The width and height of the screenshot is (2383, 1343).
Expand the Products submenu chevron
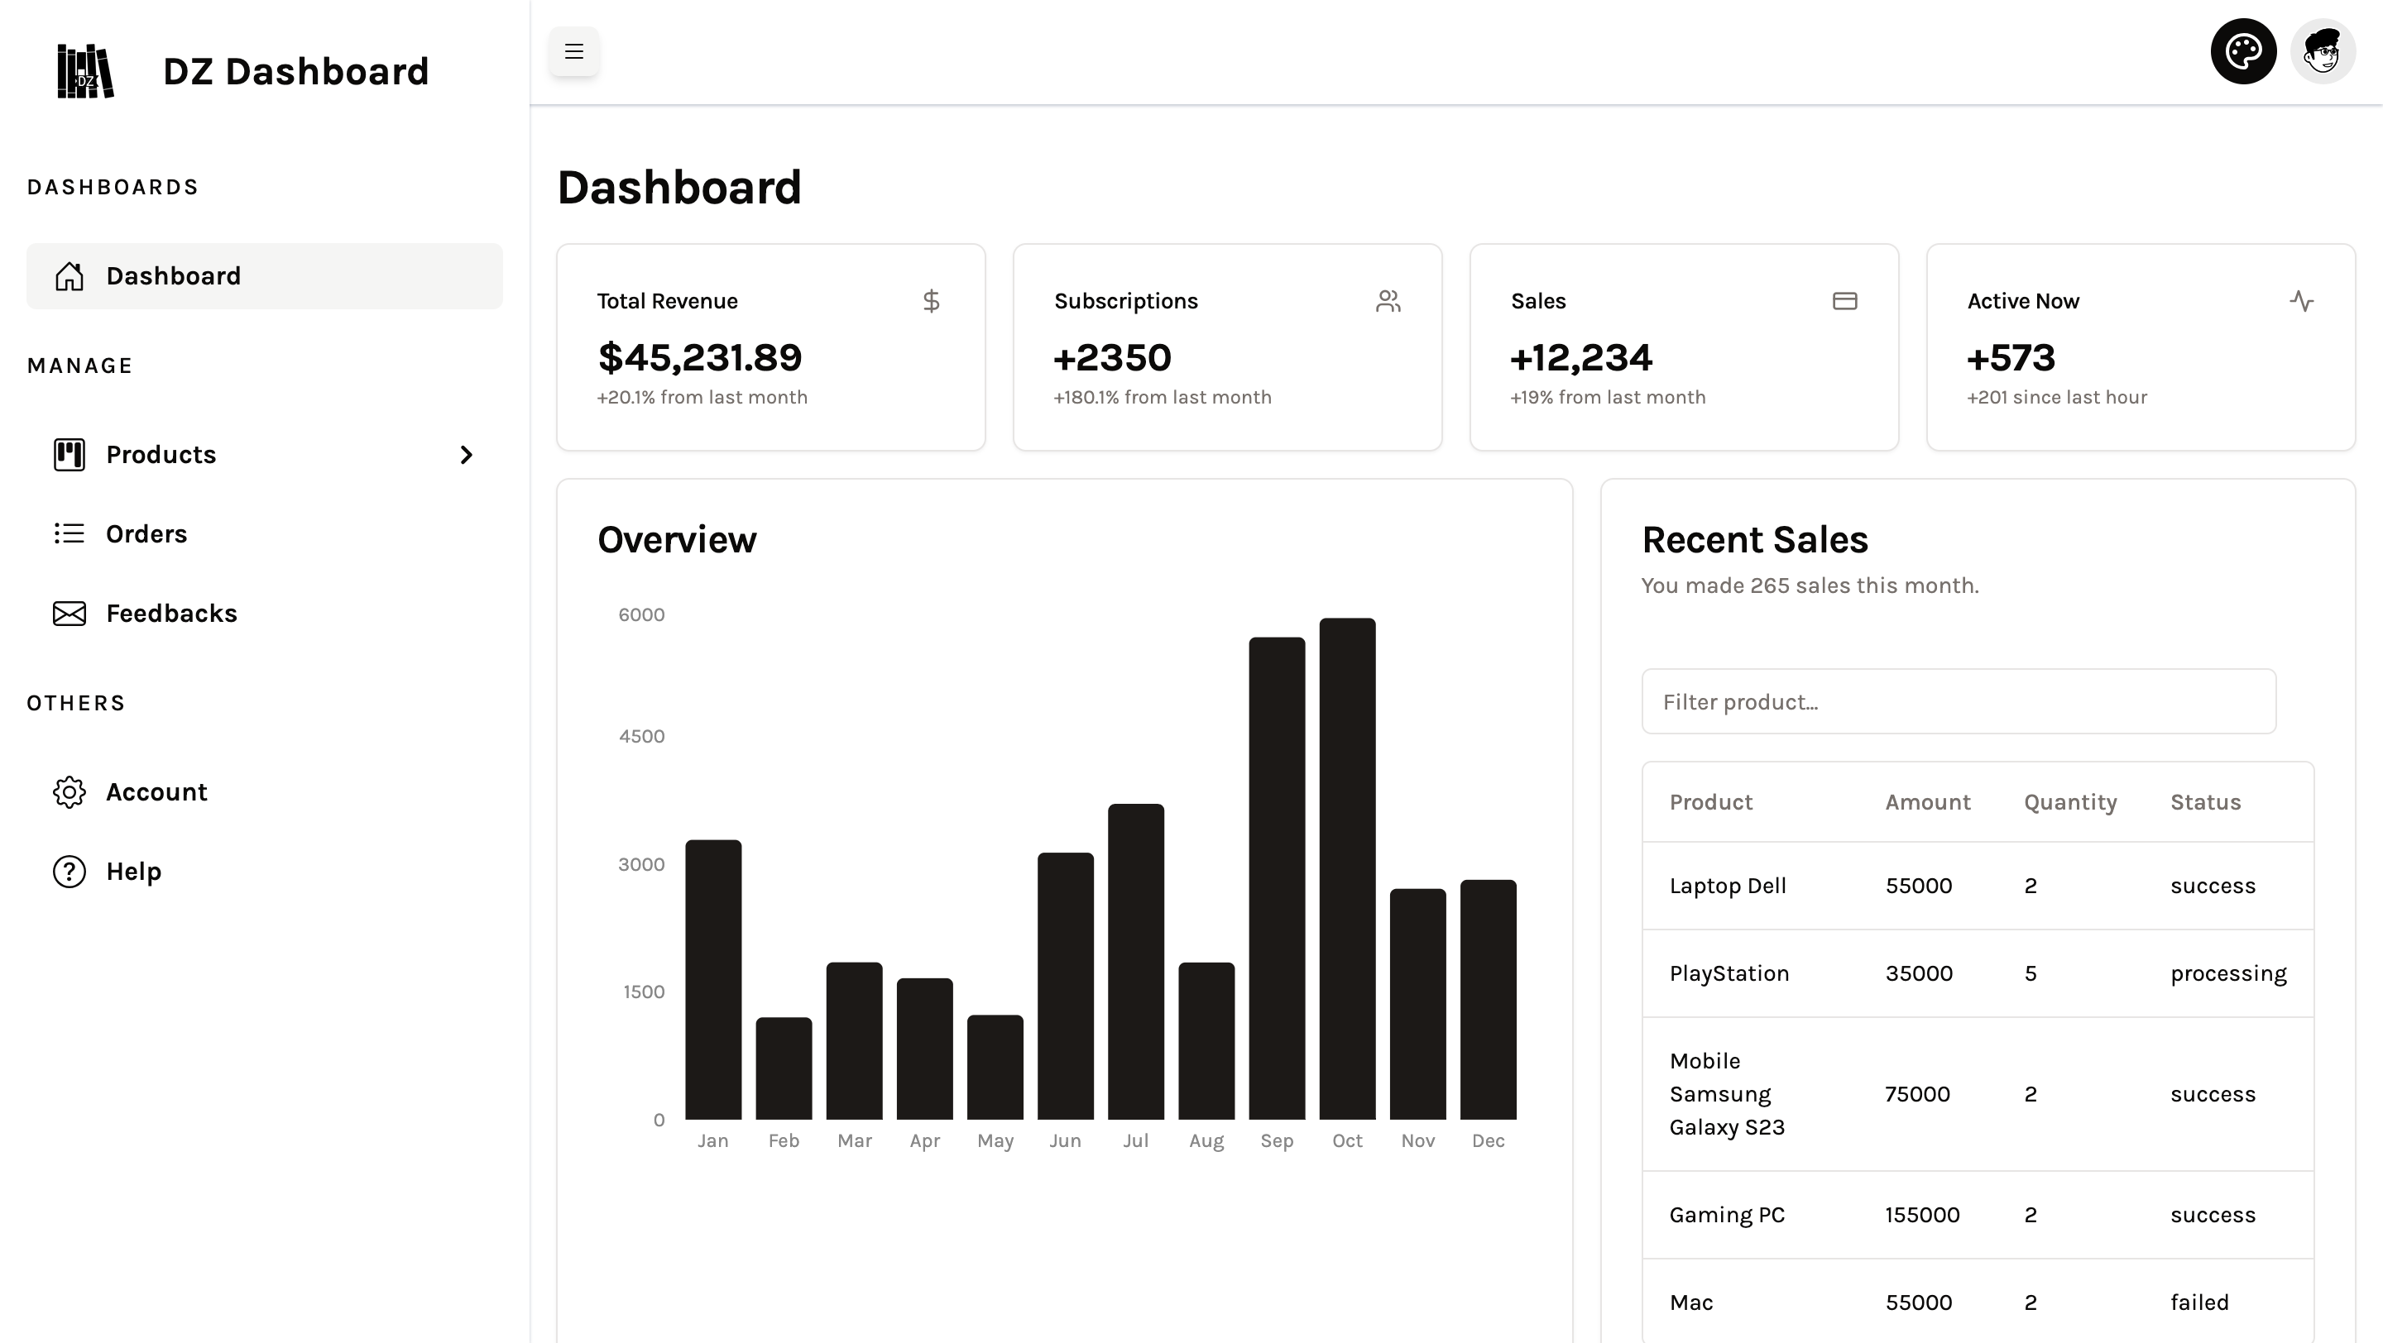tap(466, 455)
